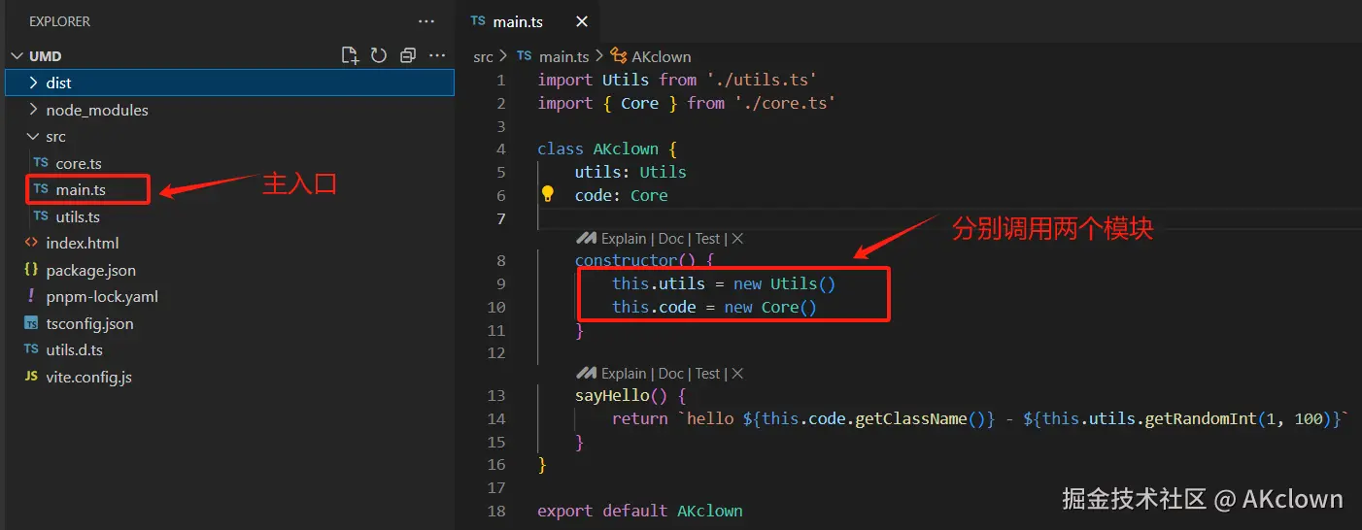Click 'new Core()' on line 10
The height and width of the screenshot is (530, 1362).
(770, 307)
